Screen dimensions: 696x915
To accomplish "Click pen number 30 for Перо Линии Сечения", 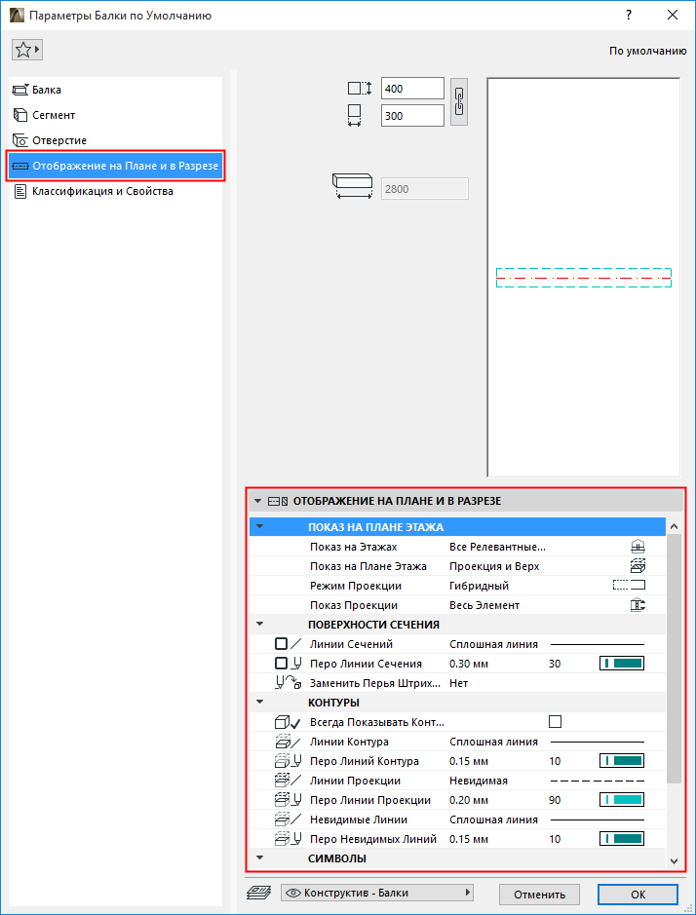I will tap(555, 664).
